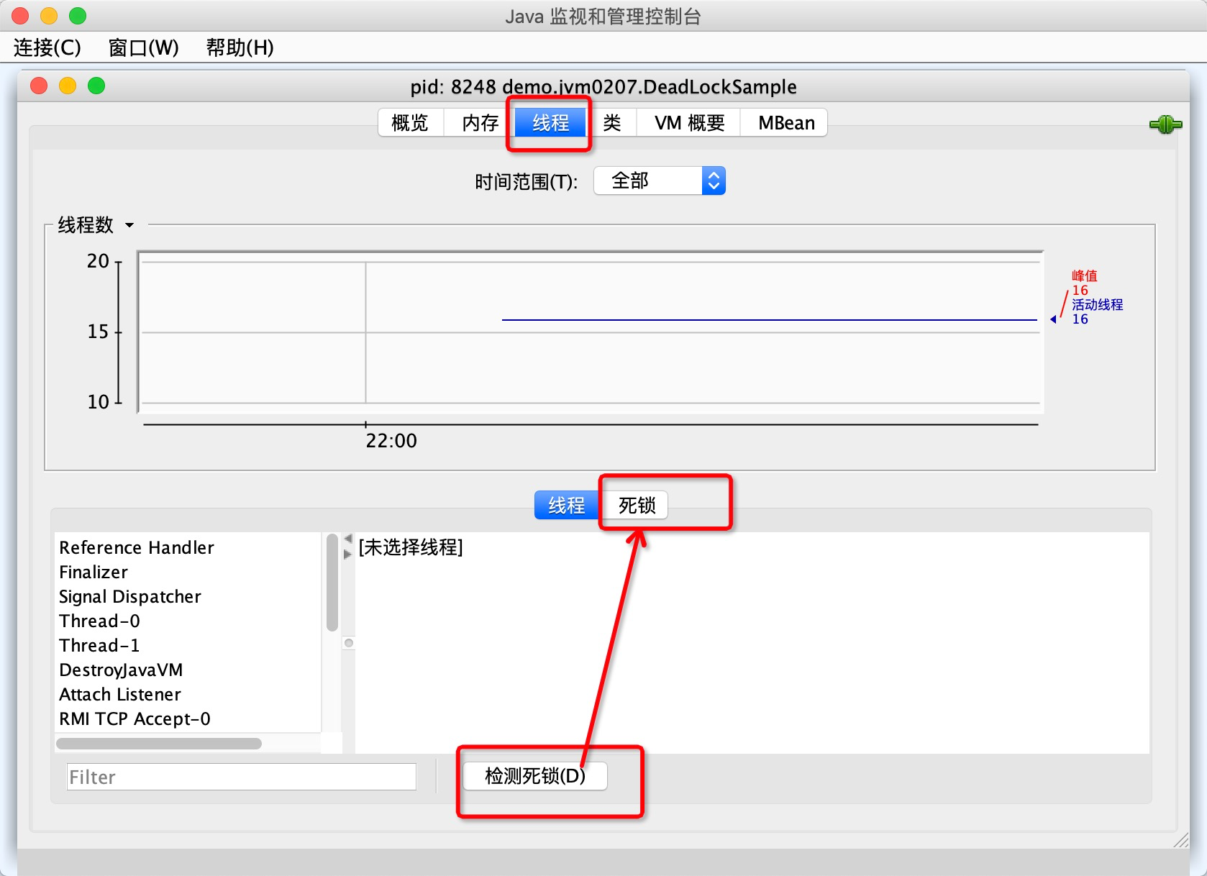Click the thread list vertical scrollbar
Screen dimensions: 1207x876
[x=332, y=583]
